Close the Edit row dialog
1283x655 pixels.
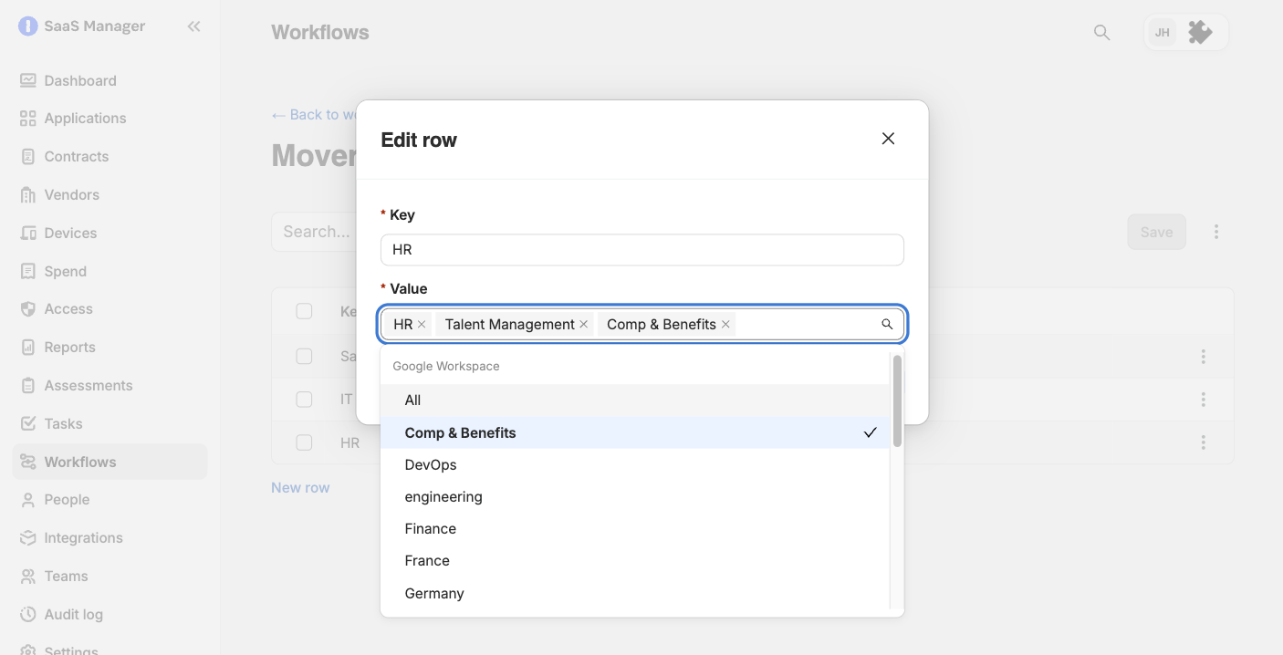click(888, 139)
